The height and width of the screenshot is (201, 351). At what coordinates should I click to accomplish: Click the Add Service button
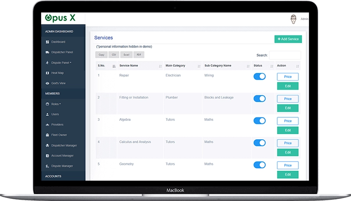click(288, 39)
